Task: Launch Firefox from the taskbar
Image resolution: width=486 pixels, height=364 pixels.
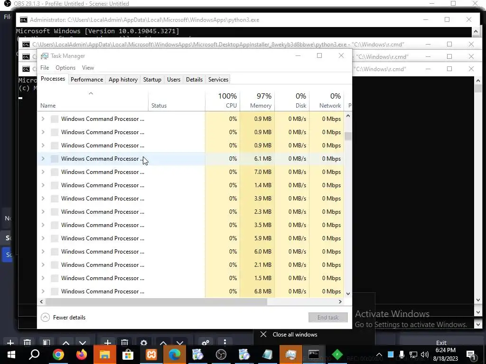Action: coord(82,355)
